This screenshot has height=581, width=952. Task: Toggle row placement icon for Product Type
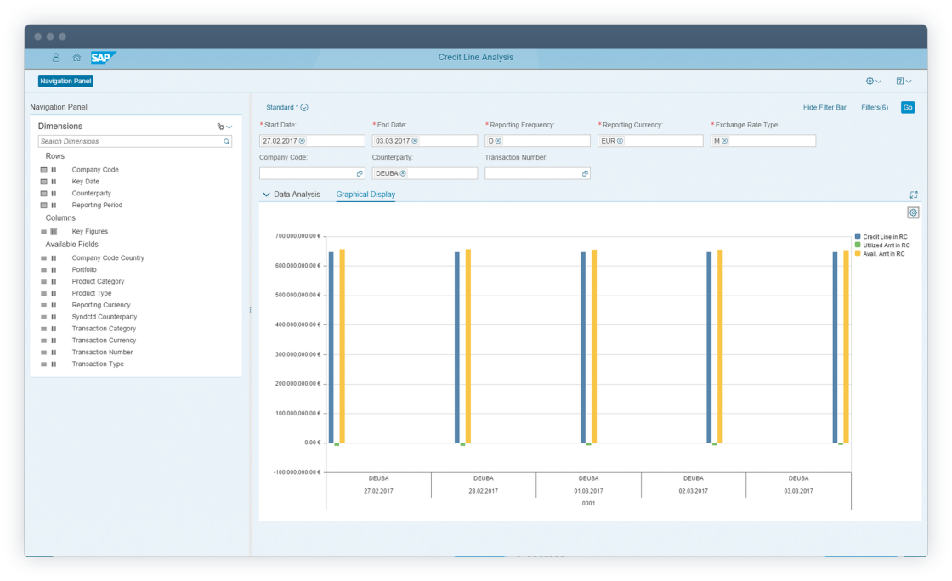point(44,293)
